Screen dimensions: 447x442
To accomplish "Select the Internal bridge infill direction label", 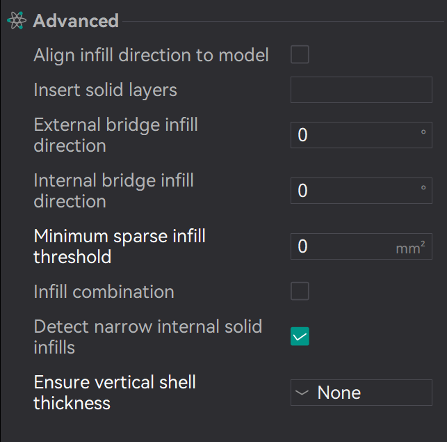I will [113, 191].
